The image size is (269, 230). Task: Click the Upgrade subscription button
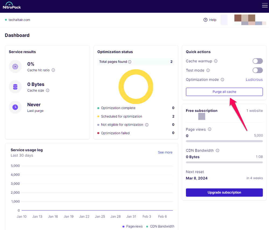point(224,193)
